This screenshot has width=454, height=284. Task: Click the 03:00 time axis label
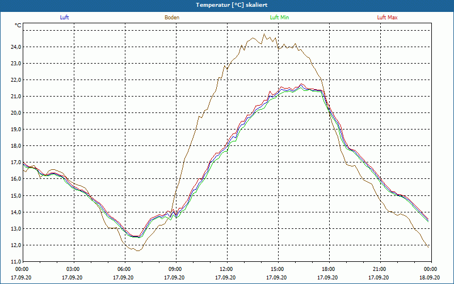tap(74, 269)
